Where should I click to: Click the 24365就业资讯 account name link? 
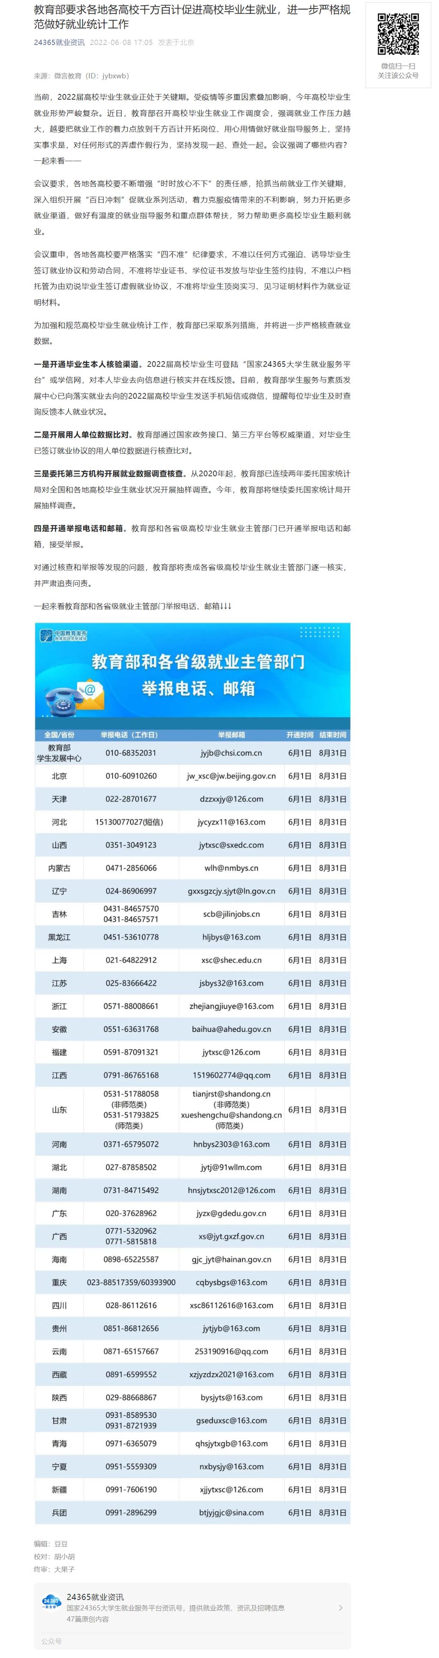point(59,42)
